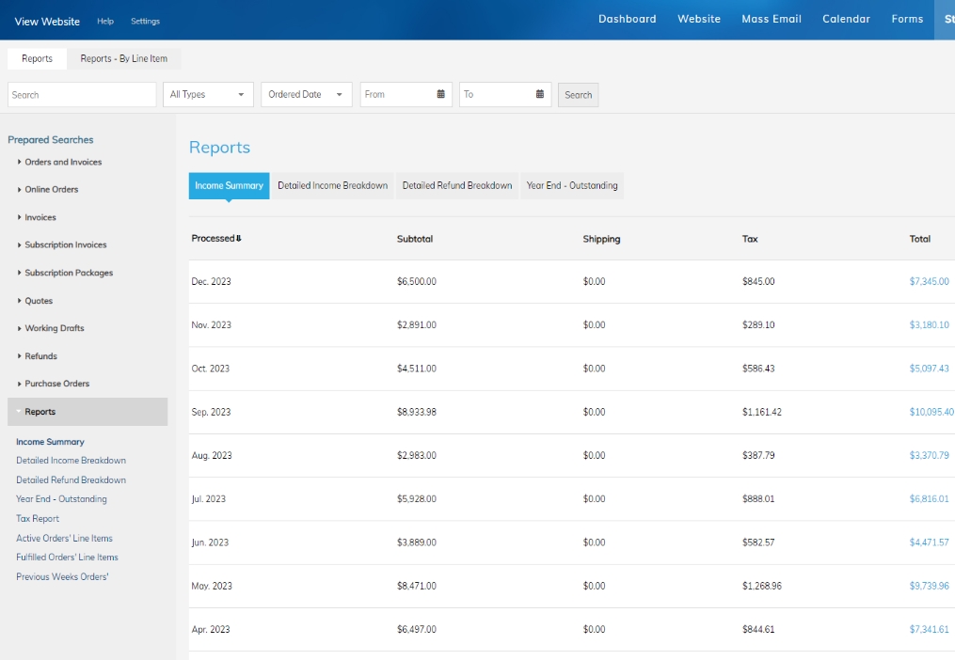The width and height of the screenshot is (955, 660).
Task: Sort by the Processed column arrow
Action: (x=239, y=239)
